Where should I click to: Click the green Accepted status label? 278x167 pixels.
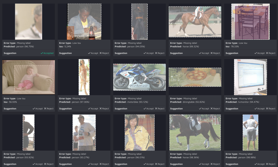pyautogui.click(x=47, y=53)
